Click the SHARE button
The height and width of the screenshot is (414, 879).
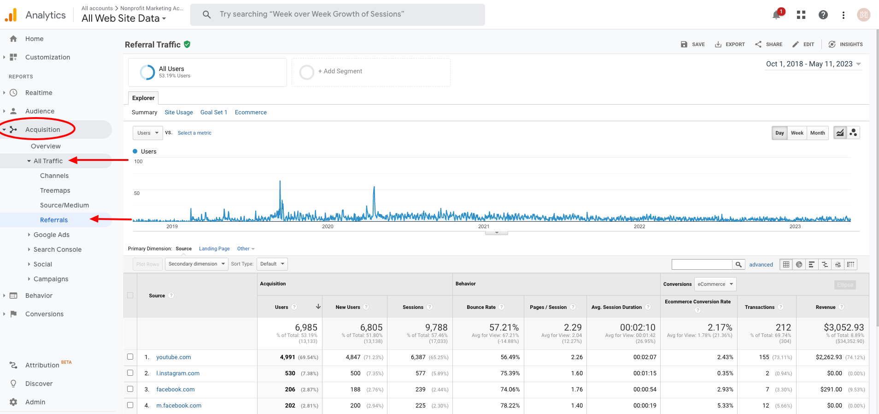768,44
